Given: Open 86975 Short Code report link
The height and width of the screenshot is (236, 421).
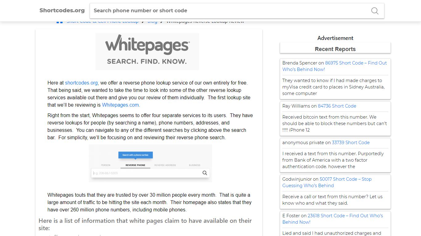Looking at the screenshot, I should [x=334, y=66].
